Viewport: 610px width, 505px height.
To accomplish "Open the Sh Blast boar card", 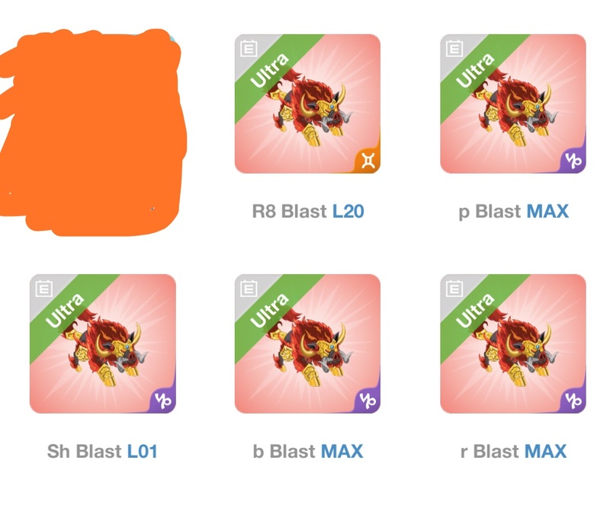I will click(x=103, y=344).
